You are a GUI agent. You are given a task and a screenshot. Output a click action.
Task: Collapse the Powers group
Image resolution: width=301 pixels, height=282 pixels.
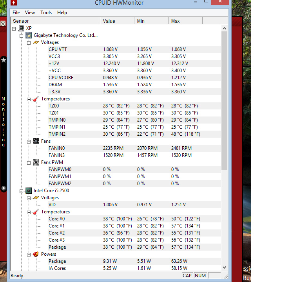click(x=29, y=255)
